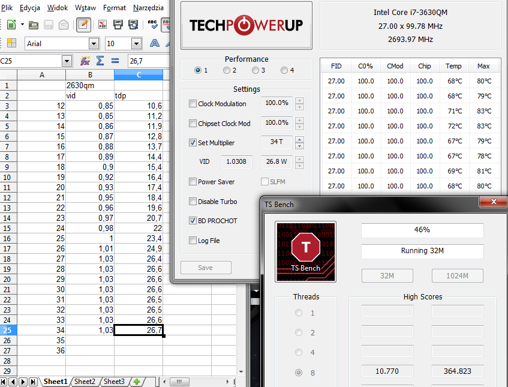Image resolution: width=508 pixels, height=387 pixels.
Task: Open Page Preview icon with magnifier
Action: (133, 25)
